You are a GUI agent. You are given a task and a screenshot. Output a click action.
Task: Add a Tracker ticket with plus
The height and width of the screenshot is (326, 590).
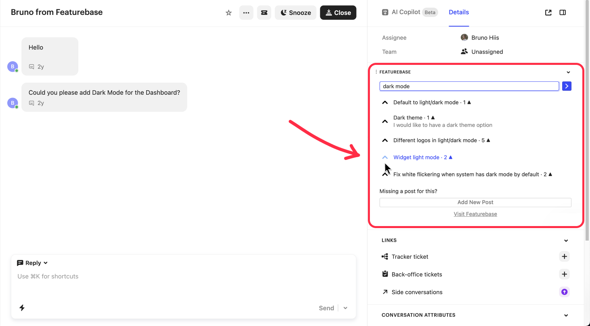(x=564, y=256)
